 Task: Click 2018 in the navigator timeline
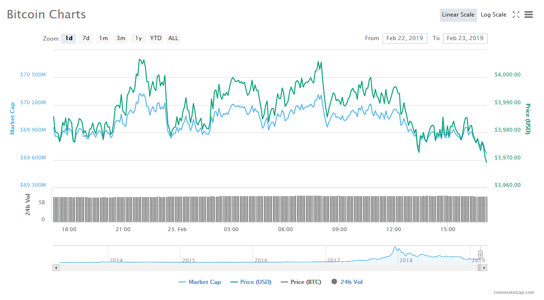(x=406, y=260)
